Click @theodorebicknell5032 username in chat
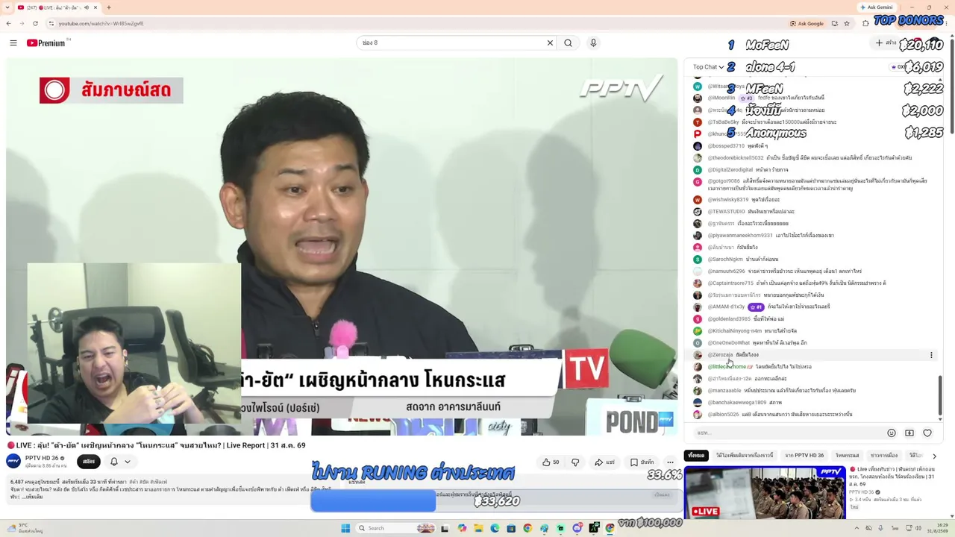 pyautogui.click(x=736, y=158)
